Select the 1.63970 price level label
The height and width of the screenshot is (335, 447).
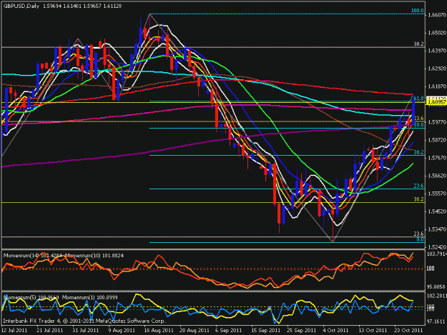pos(437,51)
